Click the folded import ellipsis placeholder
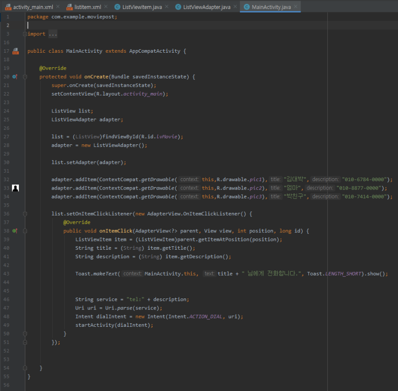Image resolution: width=398 pixels, height=391 pixels. [x=53, y=34]
